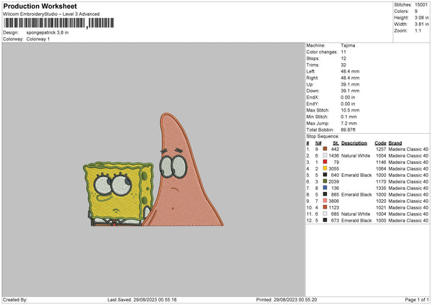The image size is (432, 305).
Task: Click the brown color swatch in stop row 1
Action: (325, 149)
